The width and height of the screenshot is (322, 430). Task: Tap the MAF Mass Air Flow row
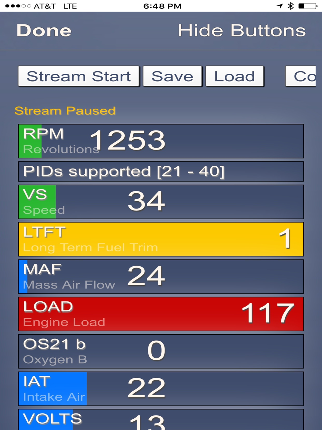pyautogui.click(x=161, y=277)
